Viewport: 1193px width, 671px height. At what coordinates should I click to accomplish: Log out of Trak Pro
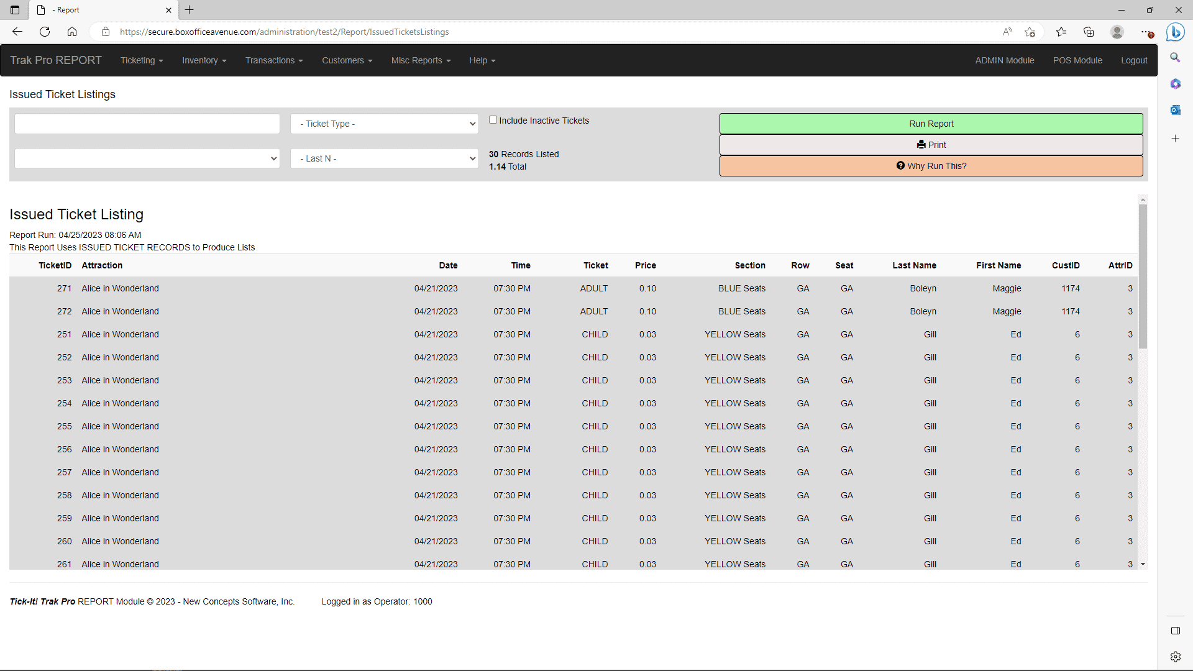point(1134,60)
